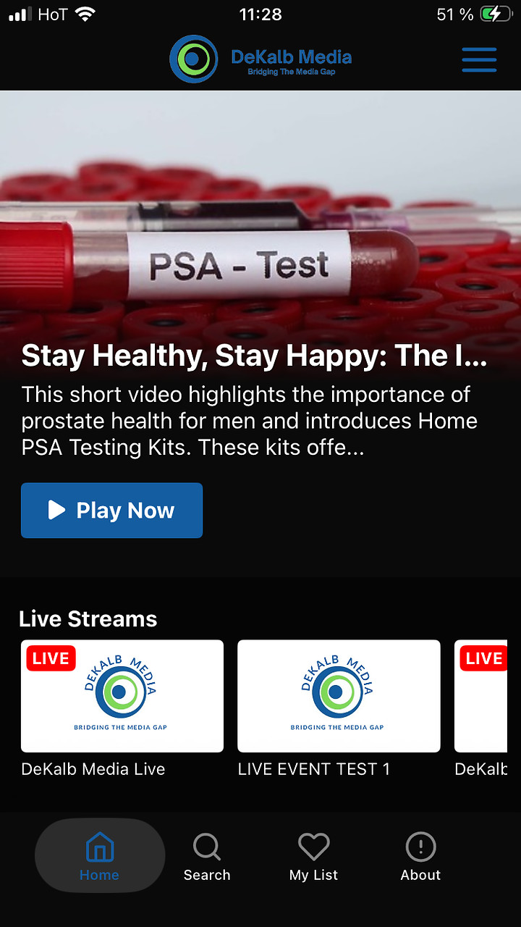The width and height of the screenshot is (521, 927).
Task: Tap the Home house icon
Action: (x=100, y=847)
